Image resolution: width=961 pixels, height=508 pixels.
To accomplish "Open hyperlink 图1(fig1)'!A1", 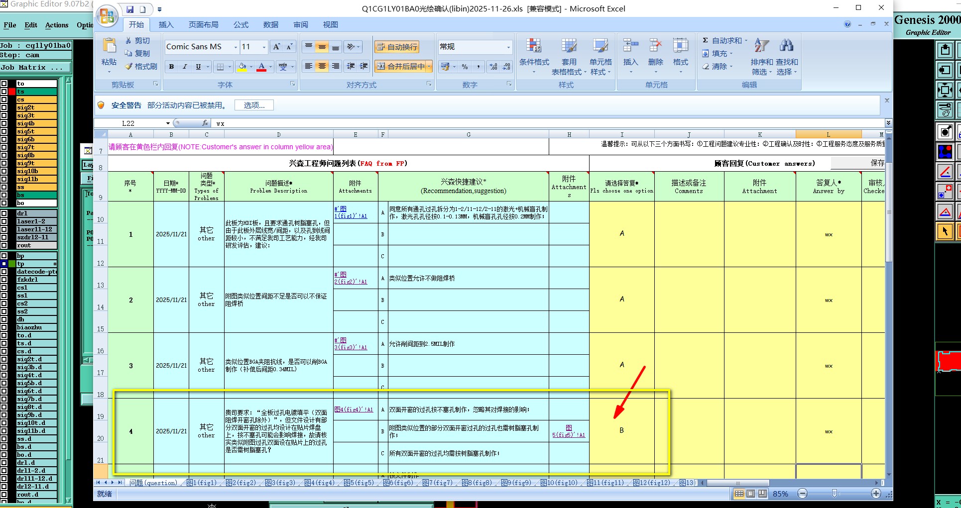I will point(351,212).
